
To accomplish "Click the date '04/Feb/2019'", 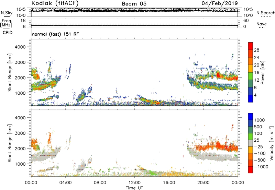I will (x=220, y=3).
